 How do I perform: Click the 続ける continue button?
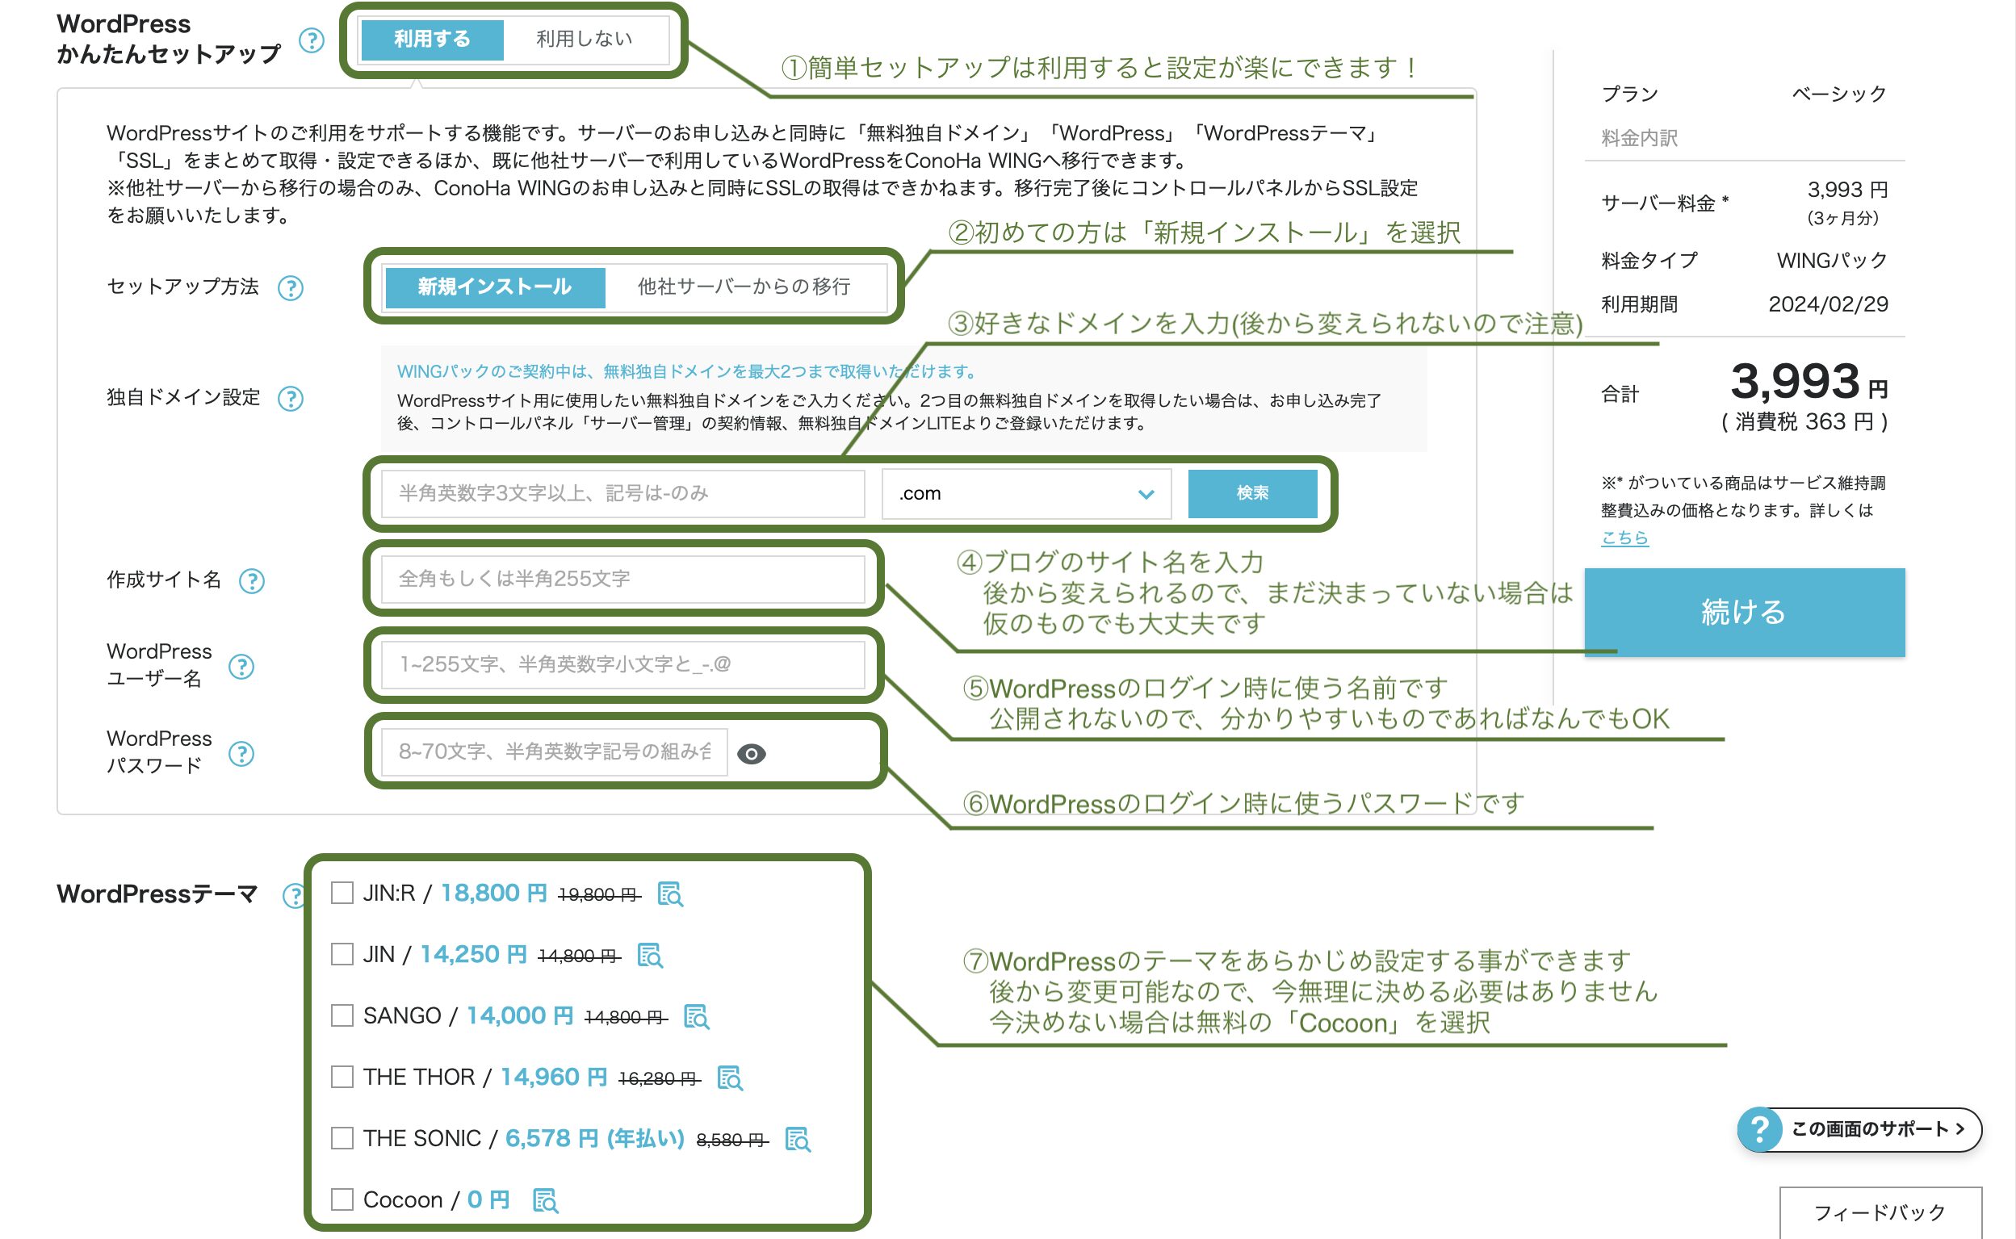click(x=1745, y=612)
